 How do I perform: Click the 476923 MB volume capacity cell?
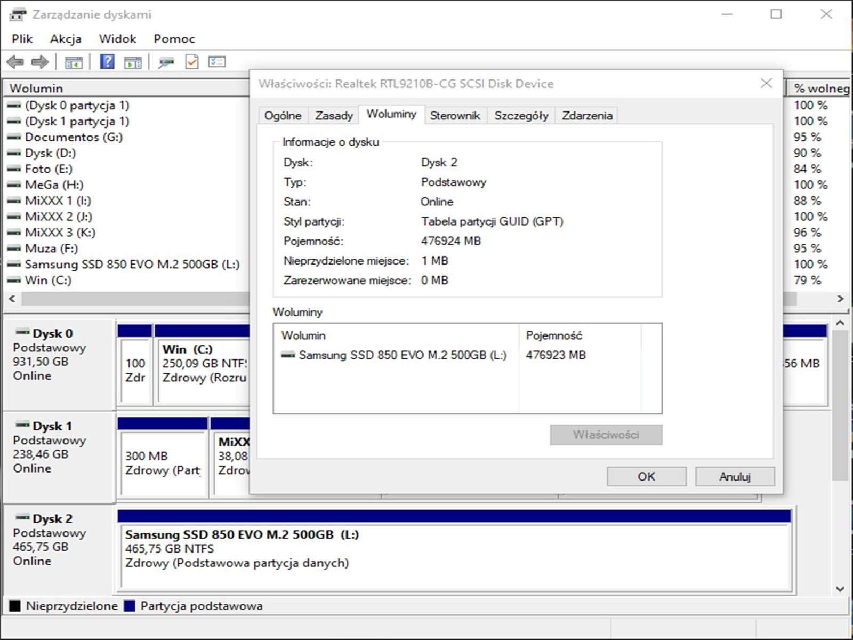556,355
